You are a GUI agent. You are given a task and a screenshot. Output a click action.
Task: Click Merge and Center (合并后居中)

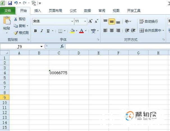[x=150, y=31]
